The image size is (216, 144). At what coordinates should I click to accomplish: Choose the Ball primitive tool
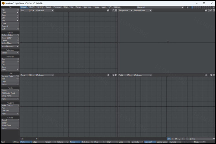10,62
